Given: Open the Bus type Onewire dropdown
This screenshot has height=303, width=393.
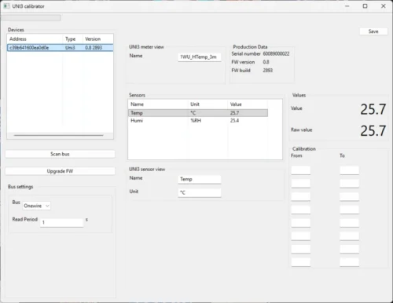Looking at the screenshot, I should click(36, 206).
